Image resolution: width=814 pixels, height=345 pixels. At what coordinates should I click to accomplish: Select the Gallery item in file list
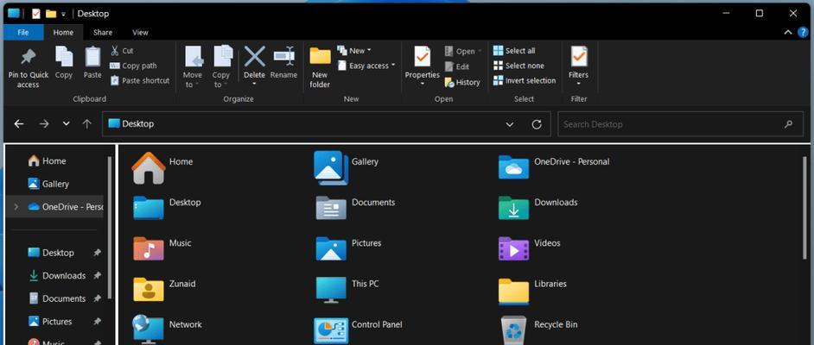tap(347, 166)
